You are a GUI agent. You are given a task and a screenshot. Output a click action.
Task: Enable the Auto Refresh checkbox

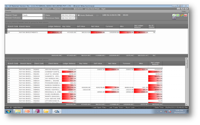coord(78,15)
